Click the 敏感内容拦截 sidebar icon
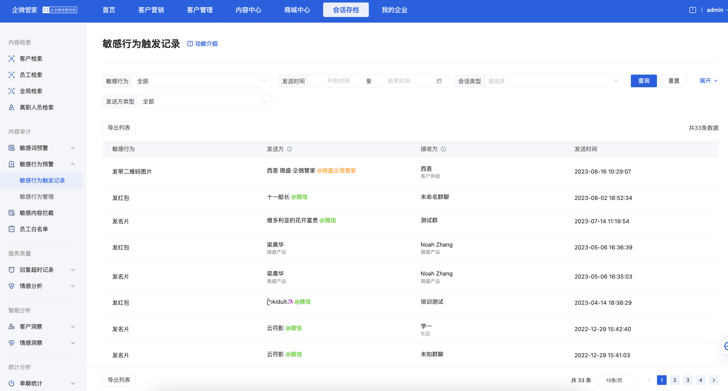This screenshot has height=391, width=728. [x=11, y=213]
